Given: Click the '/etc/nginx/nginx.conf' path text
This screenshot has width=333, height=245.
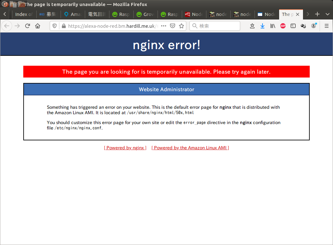Looking at the screenshot, I should pyautogui.click(x=78, y=128).
